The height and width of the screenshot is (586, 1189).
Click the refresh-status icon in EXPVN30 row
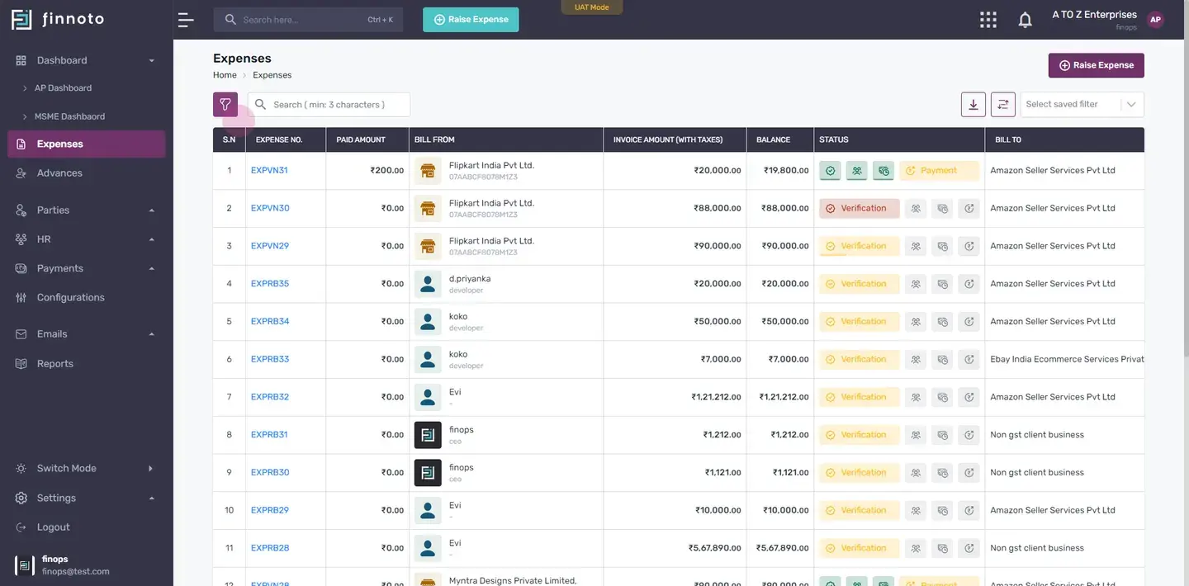tap(969, 209)
